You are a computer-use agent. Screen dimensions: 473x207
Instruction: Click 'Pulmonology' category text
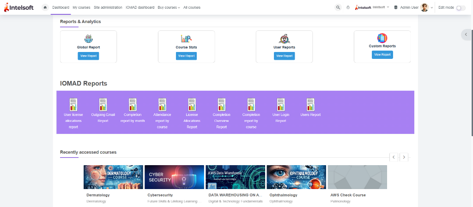pyautogui.click(x=340, y=201)
